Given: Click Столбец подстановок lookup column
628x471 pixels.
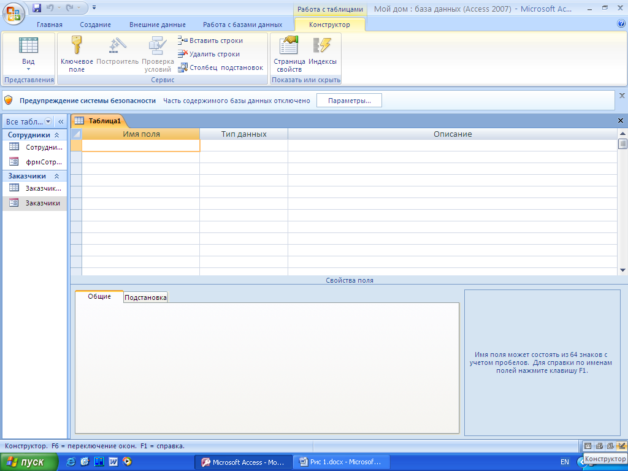Looking at the screenshot, I should [x=220, y=67].
